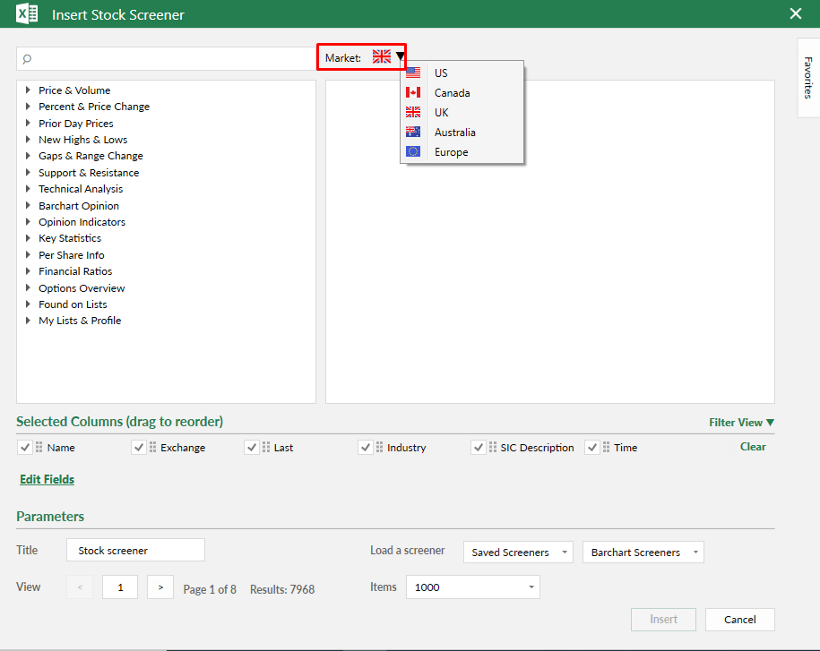Open the Saved Screeners dropdown

[x=518, y=552]
